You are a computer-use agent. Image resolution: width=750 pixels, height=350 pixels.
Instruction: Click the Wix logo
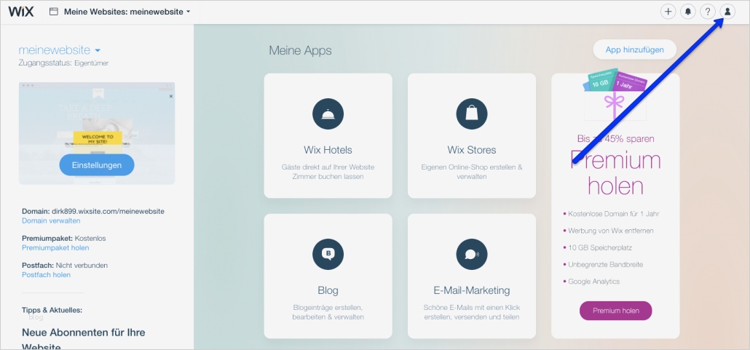[21, 12]
